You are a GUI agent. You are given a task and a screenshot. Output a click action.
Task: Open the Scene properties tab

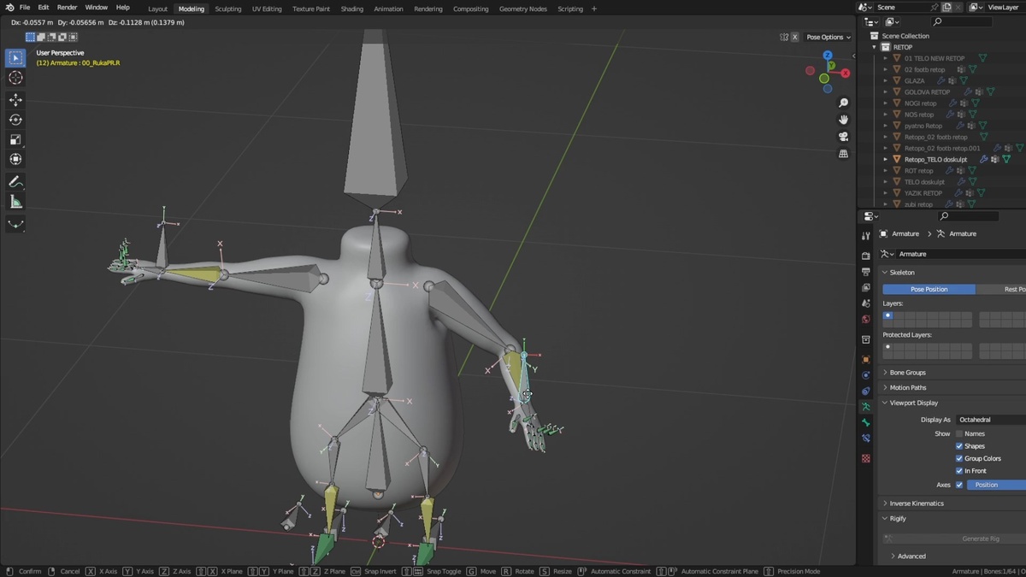pyautogui.click(x=866, y=303)
